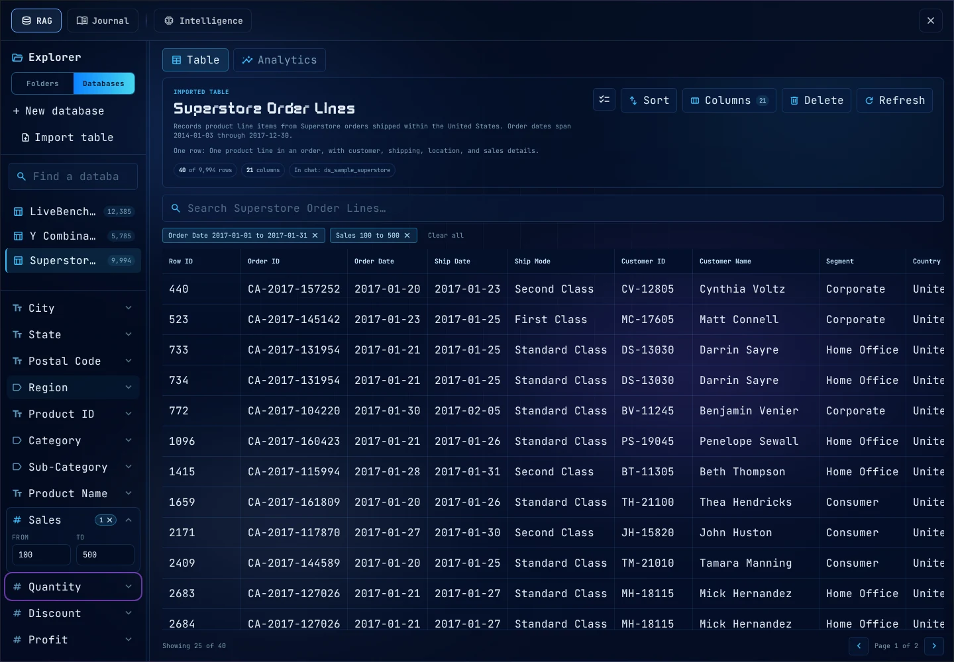Image resolution: width=954 pixels, height=662 pixels.
Task: Click the magnifier icon in Find a database
Action: point(21,176)
